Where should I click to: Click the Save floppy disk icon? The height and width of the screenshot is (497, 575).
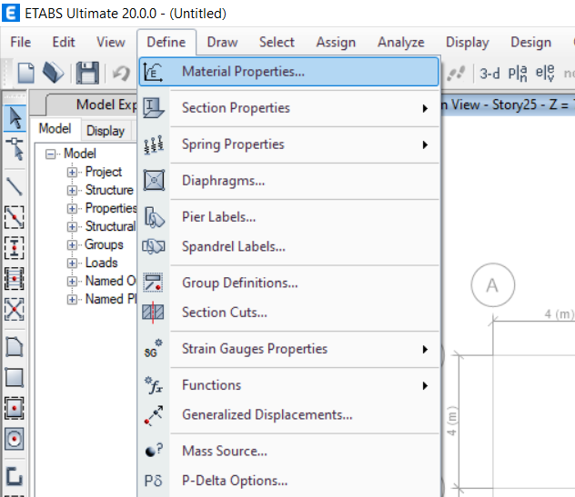[x=87, y=73]
